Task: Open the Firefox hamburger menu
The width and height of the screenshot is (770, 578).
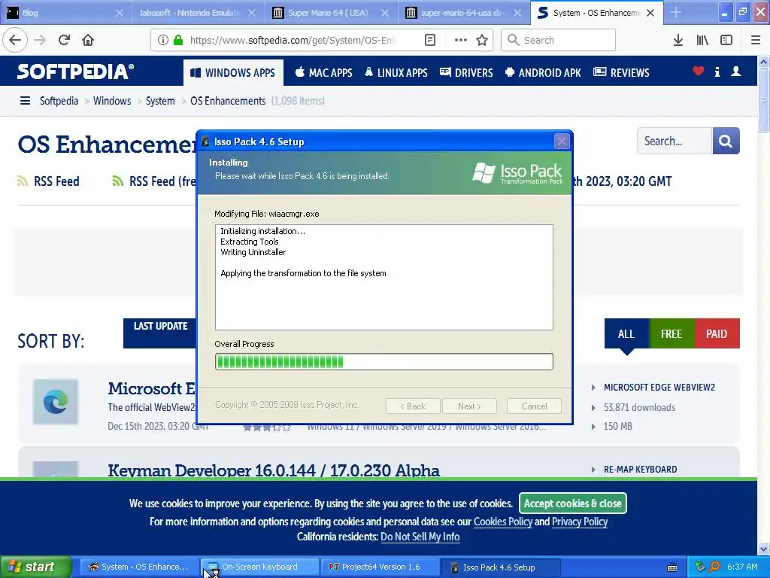Action: tap(756, 40)
